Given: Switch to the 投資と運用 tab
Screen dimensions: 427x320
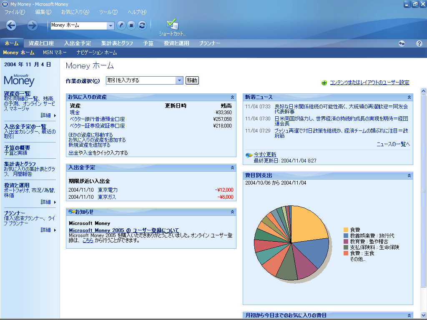Looking at the screenshot, I should click(x=176, y=43).
